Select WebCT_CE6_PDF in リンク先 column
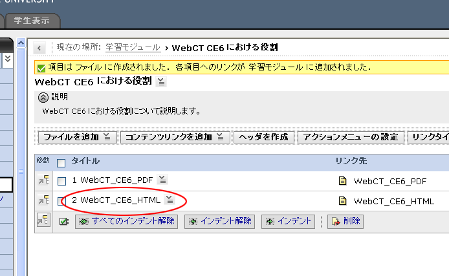 click(x=390, y=182)
